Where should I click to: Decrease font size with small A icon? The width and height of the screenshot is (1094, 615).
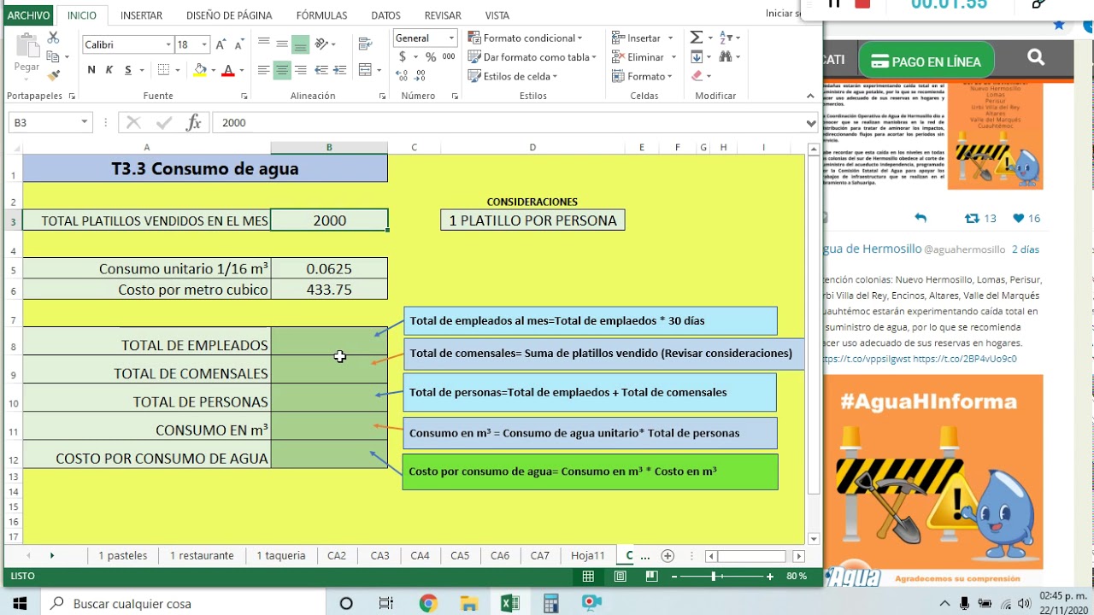tap(238, 44)
